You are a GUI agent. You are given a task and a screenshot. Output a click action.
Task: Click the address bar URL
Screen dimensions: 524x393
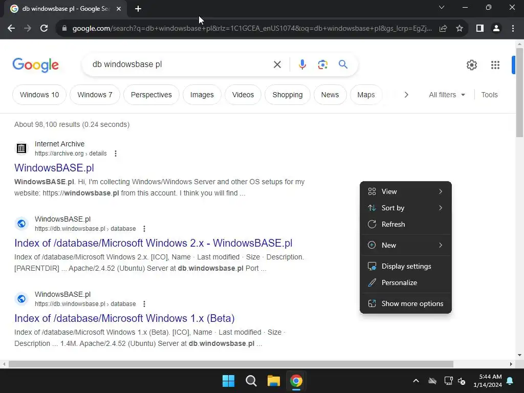[252, 29]
